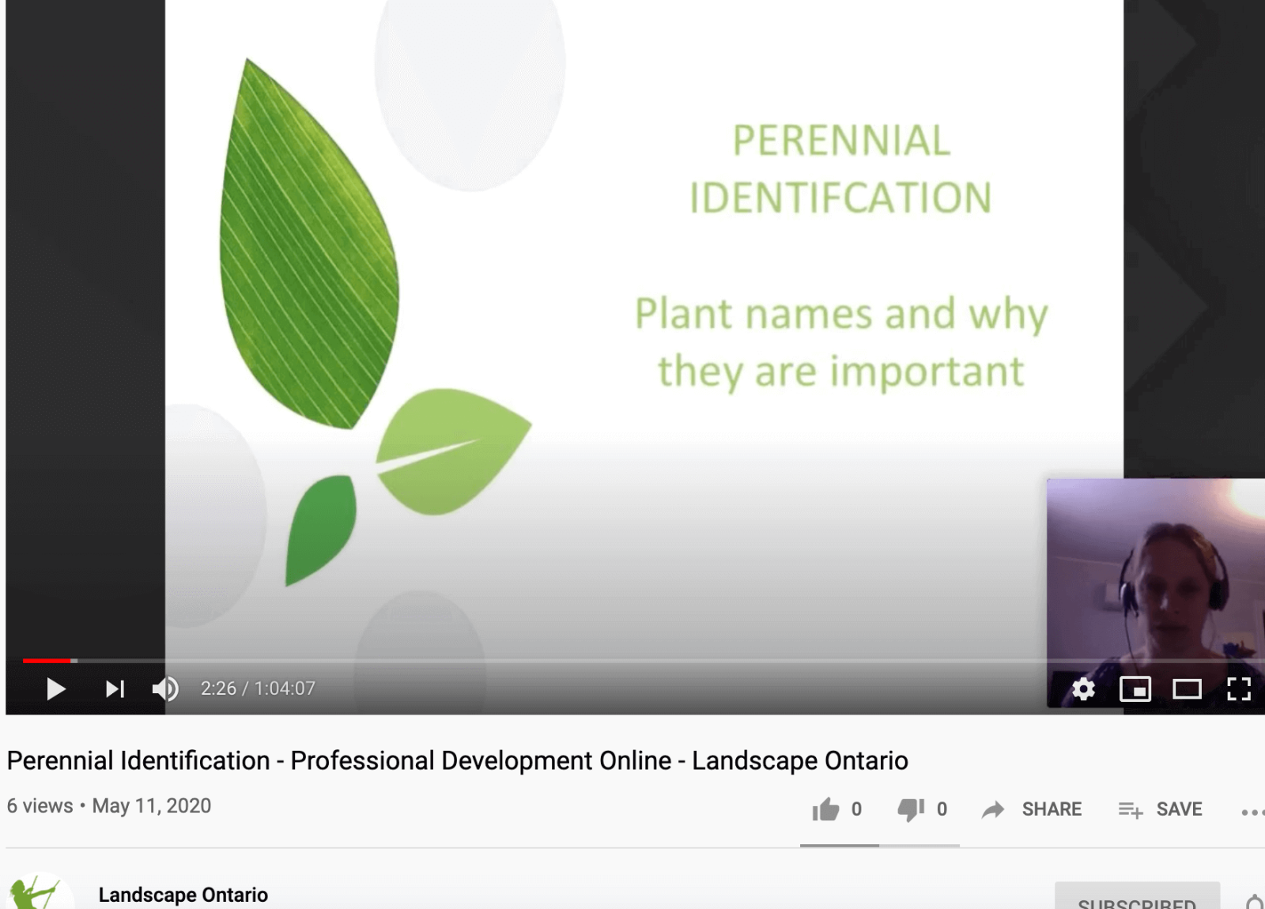Like the video with thumbs up
Screen dimensions: 1265x909
(x=826, y=809)
